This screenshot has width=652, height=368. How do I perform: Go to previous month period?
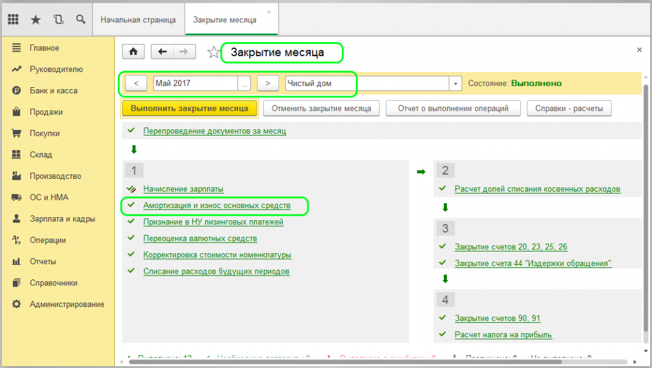[x=136, y=83]
